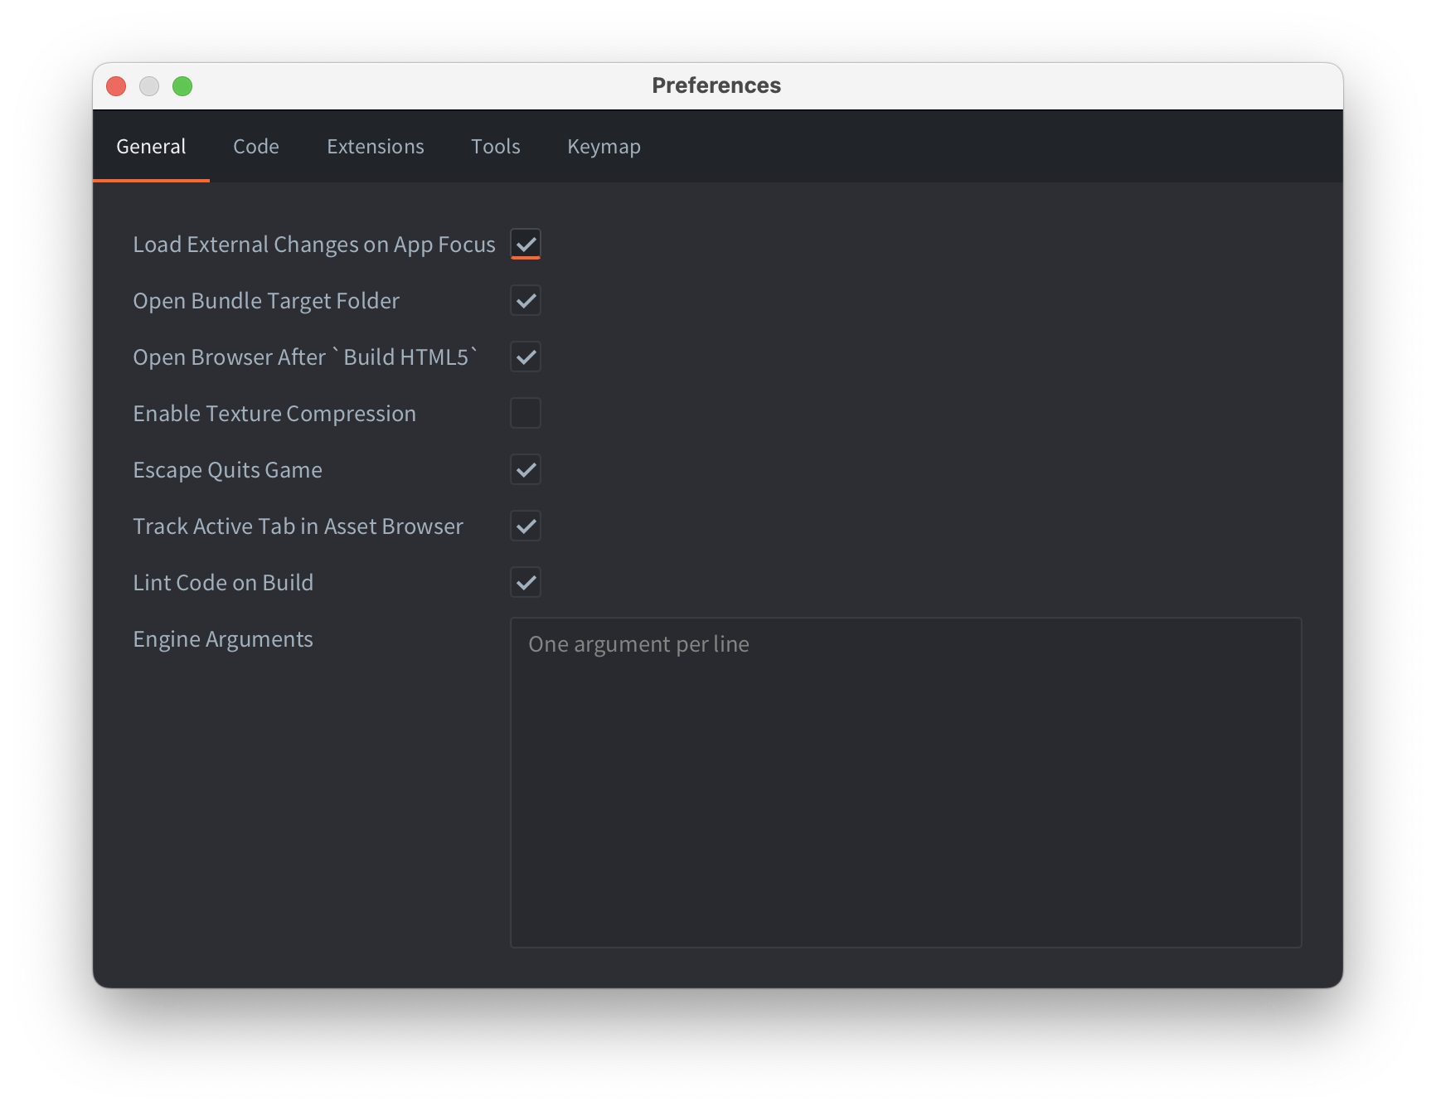Go to the Keymap tab
1436x1111 pixels.
coord(604,147)
